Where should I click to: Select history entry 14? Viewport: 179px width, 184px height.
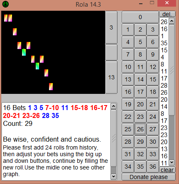click(x=164, y=107)
